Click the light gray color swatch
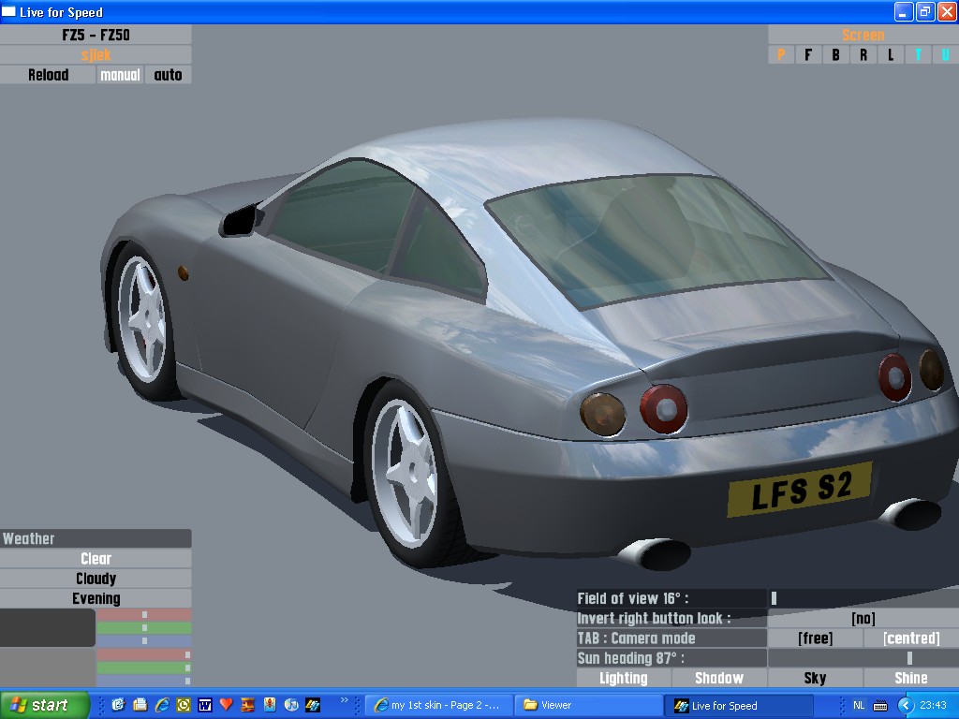The image size is (959, 719). (x=48, y=667)
